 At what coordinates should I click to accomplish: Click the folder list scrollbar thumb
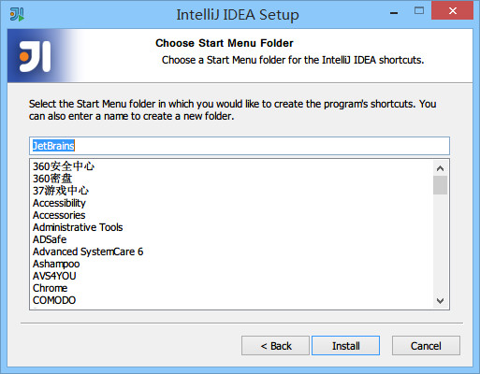(440, 185)
